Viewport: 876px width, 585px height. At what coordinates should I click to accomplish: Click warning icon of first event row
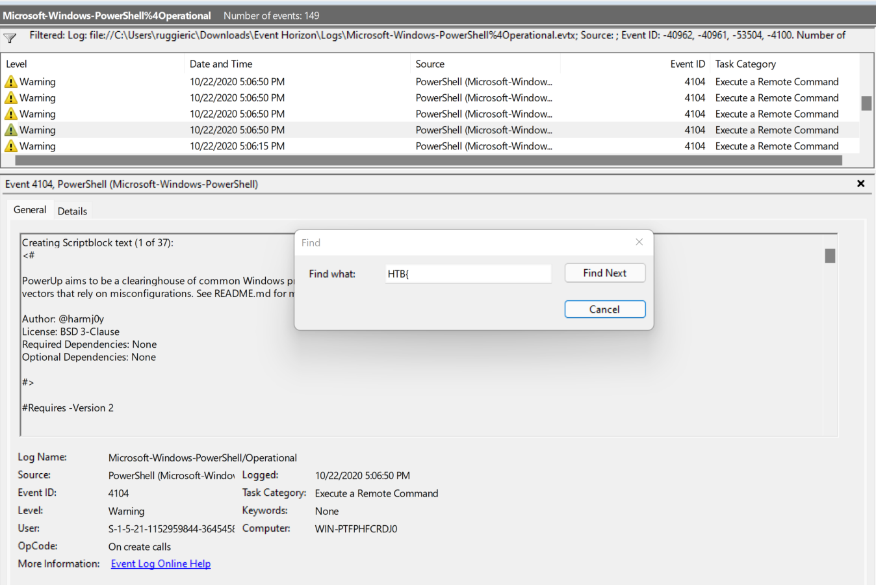pos(11,82)
